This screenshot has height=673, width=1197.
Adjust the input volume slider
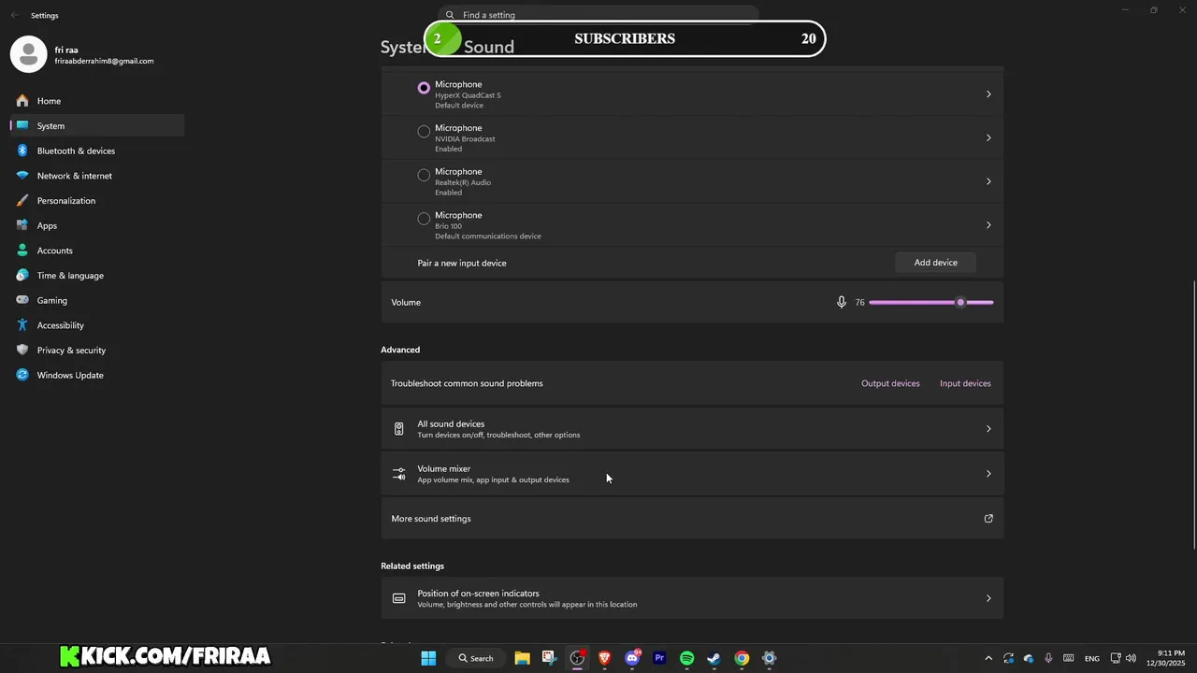[x=931, y=302]
